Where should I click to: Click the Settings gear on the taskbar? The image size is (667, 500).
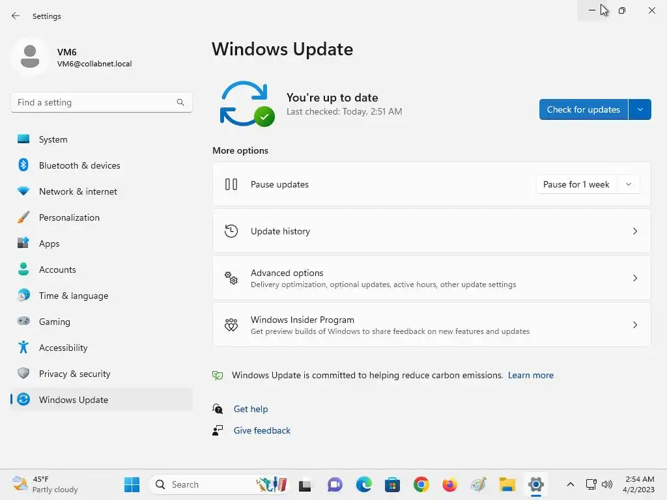pos(536,484)
